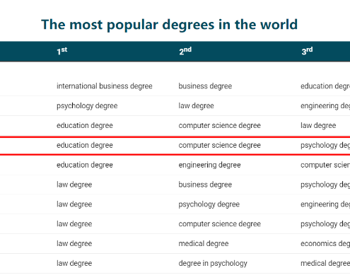Click the medical degree cell in 2nd column

(x=204, y=243)
